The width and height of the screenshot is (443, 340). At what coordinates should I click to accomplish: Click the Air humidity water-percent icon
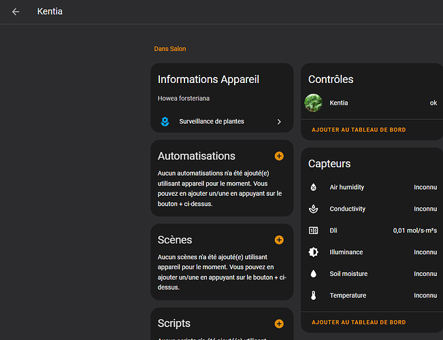[x=313, y=187]
